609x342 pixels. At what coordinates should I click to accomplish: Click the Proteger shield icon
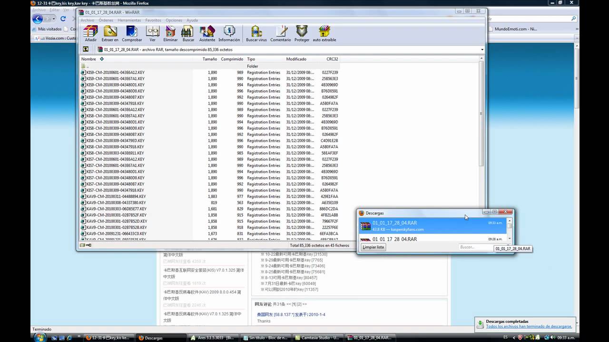pos(302,33)
